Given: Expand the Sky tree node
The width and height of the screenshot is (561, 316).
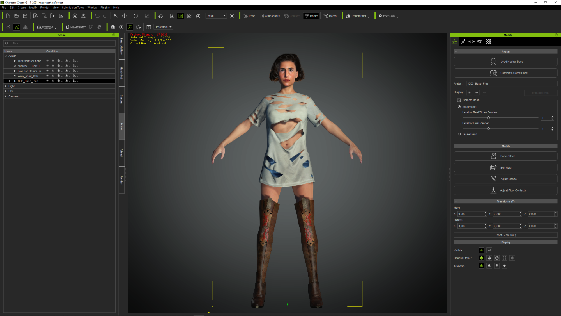Looking at the screenshot, I should tap(6, 91).
